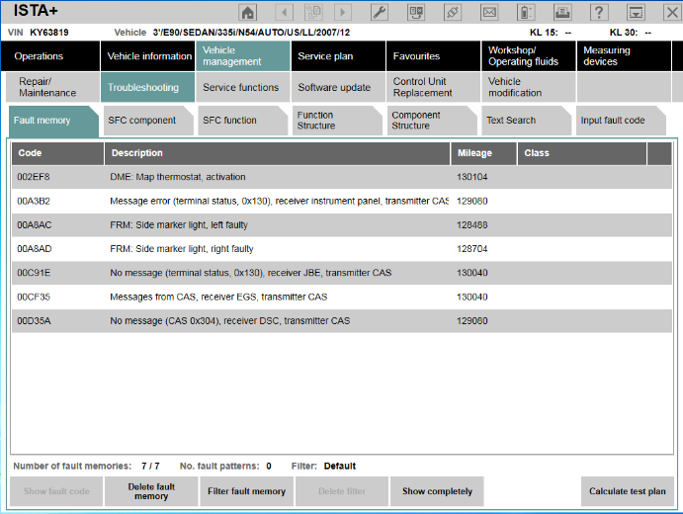This screenshot has width=683, height=514.
Task: Select fault code 00C91E row
Action: click(342, 273)
